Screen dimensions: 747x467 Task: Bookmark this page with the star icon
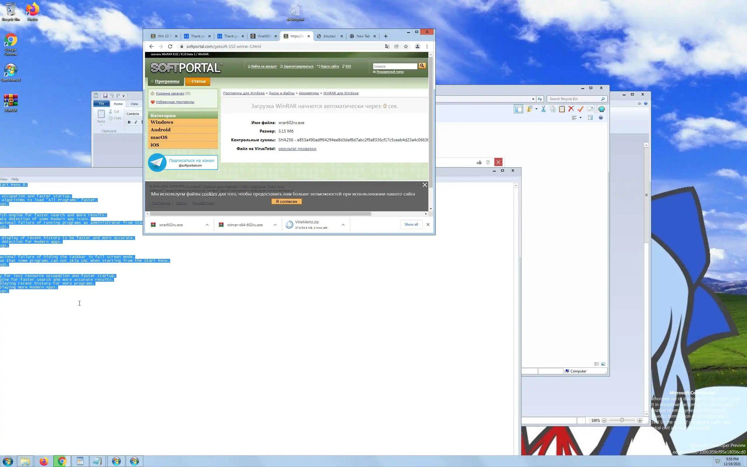(406, 46)
